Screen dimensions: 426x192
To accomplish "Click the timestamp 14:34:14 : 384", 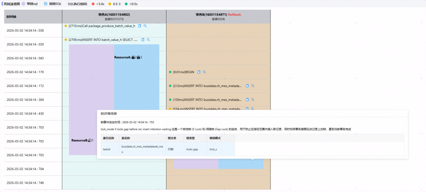I will point(25,100).
